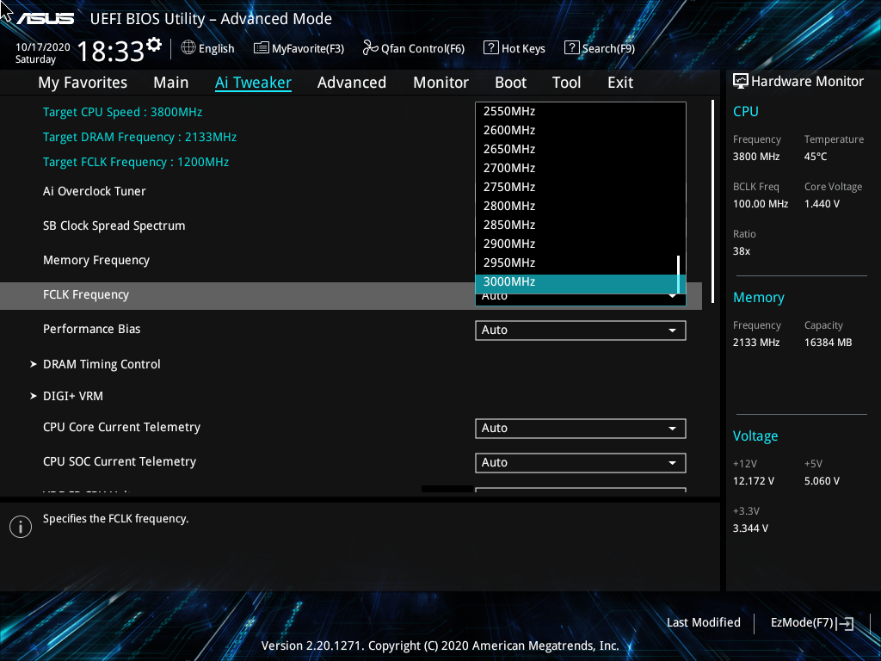Click CPU temperature 45°C value
The width and height of the screenshot is (881, 661).
[x=816, y=157]
